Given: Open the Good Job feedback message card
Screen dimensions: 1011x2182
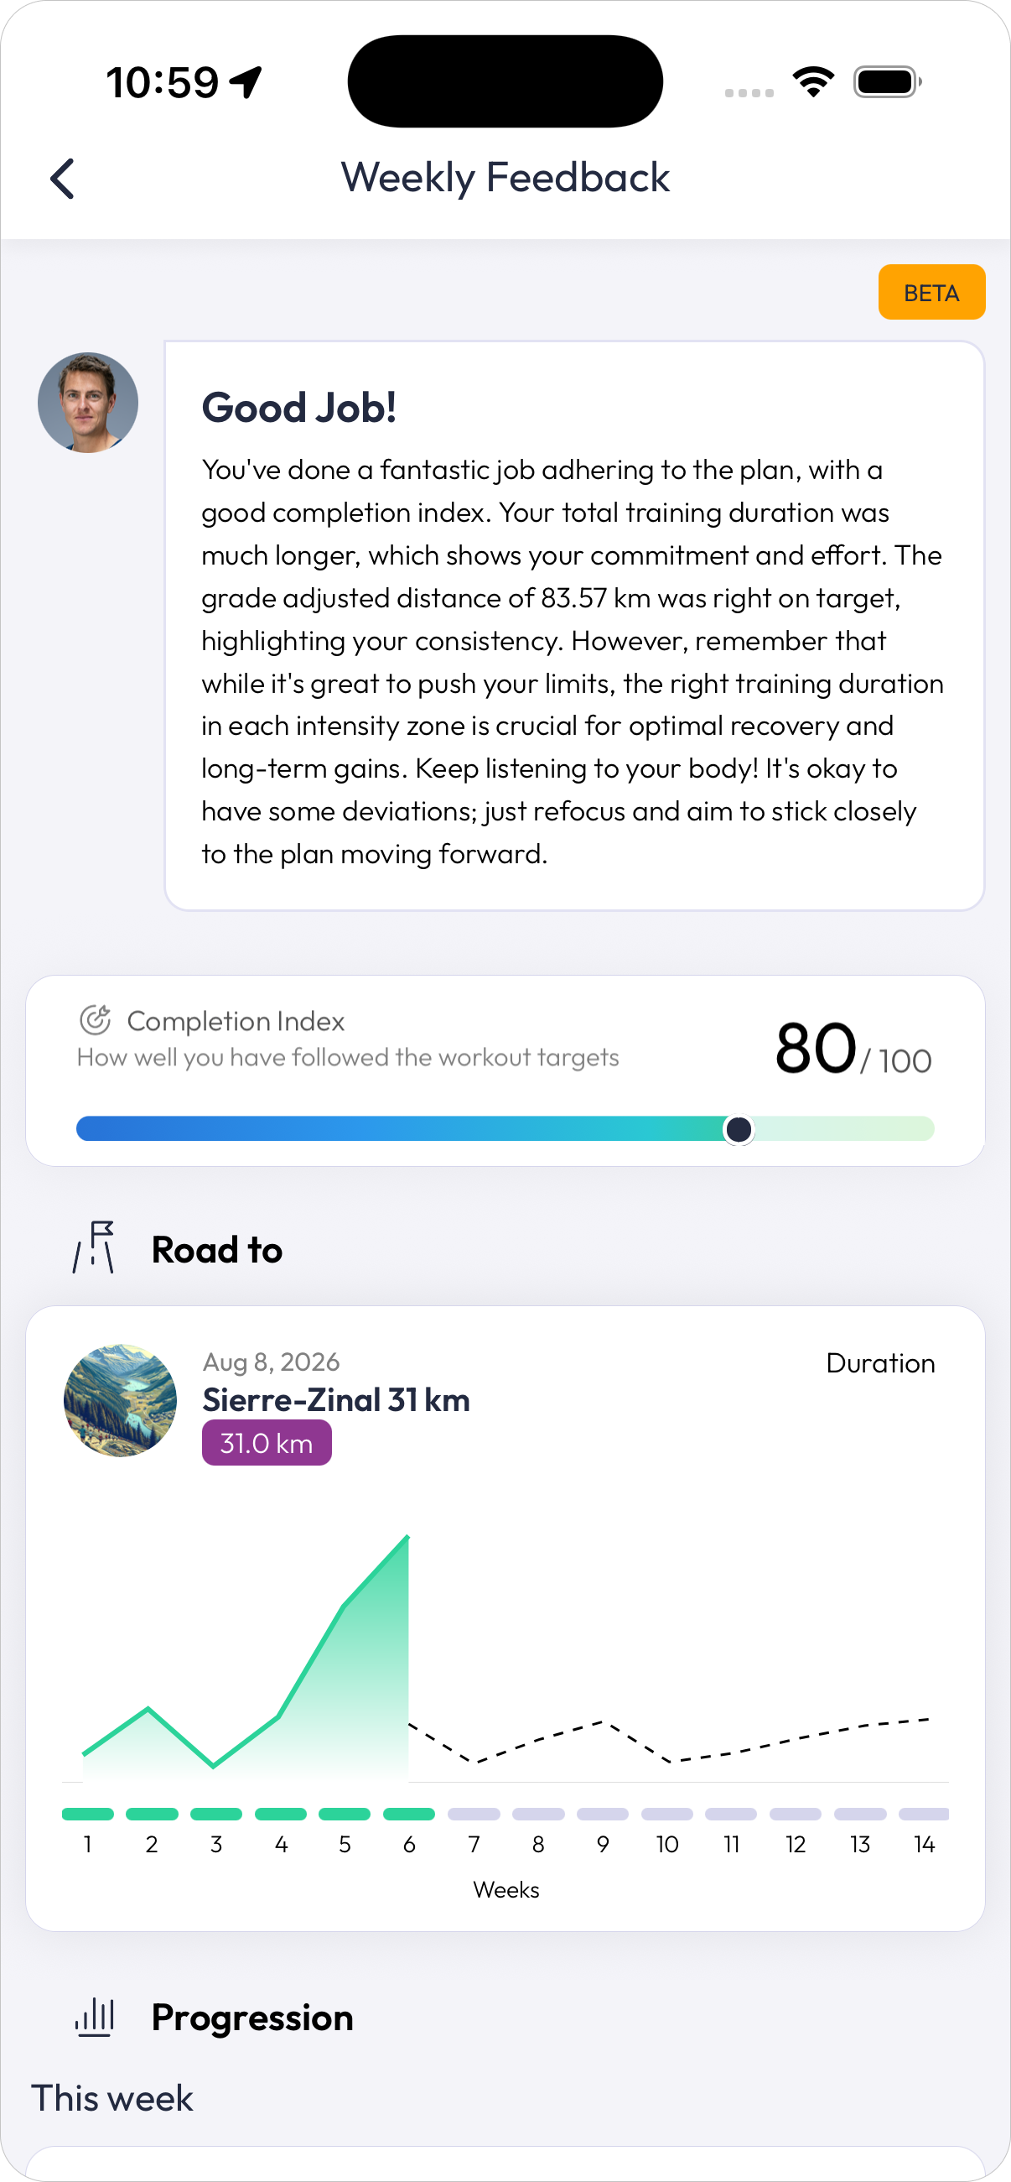Looking at the screenshot, I should coord(574,626).
